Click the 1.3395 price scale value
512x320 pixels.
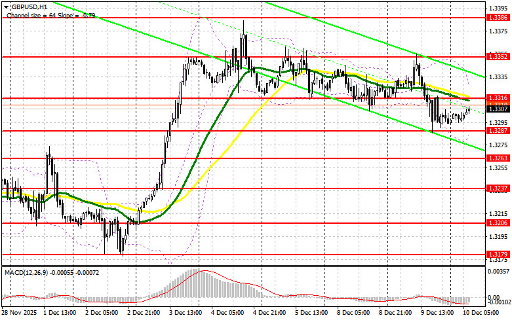point(498,8)
